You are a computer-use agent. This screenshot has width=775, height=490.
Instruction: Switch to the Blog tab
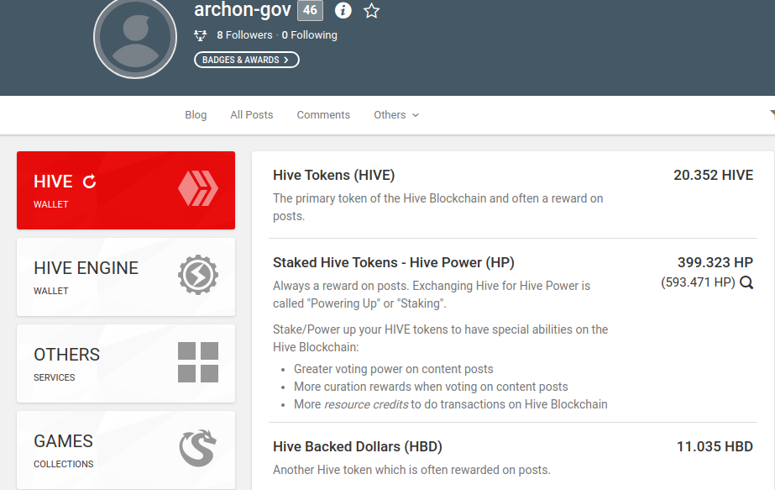pos(196,115)
